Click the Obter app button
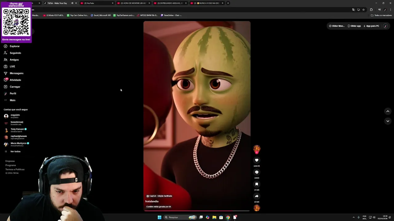Image resolution: width=394 pixels, height=221 pixels. 354,26
